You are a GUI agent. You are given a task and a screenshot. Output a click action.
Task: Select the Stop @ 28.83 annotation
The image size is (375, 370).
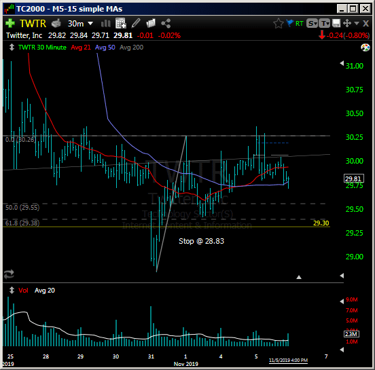201,241
